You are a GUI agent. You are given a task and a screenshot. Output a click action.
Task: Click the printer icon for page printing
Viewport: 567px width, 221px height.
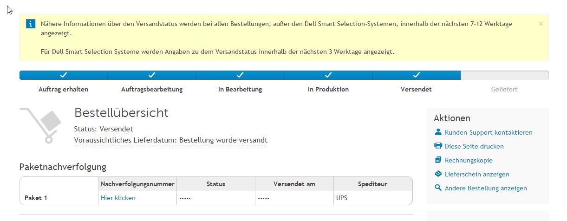click(x=438, y=146)
